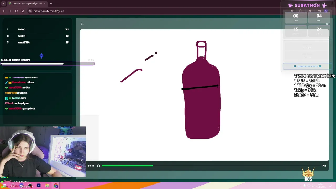Select leaderboard row umut3354
Image resolution: width=336 pixels, height=189 pixels.
tap(38, 43)
